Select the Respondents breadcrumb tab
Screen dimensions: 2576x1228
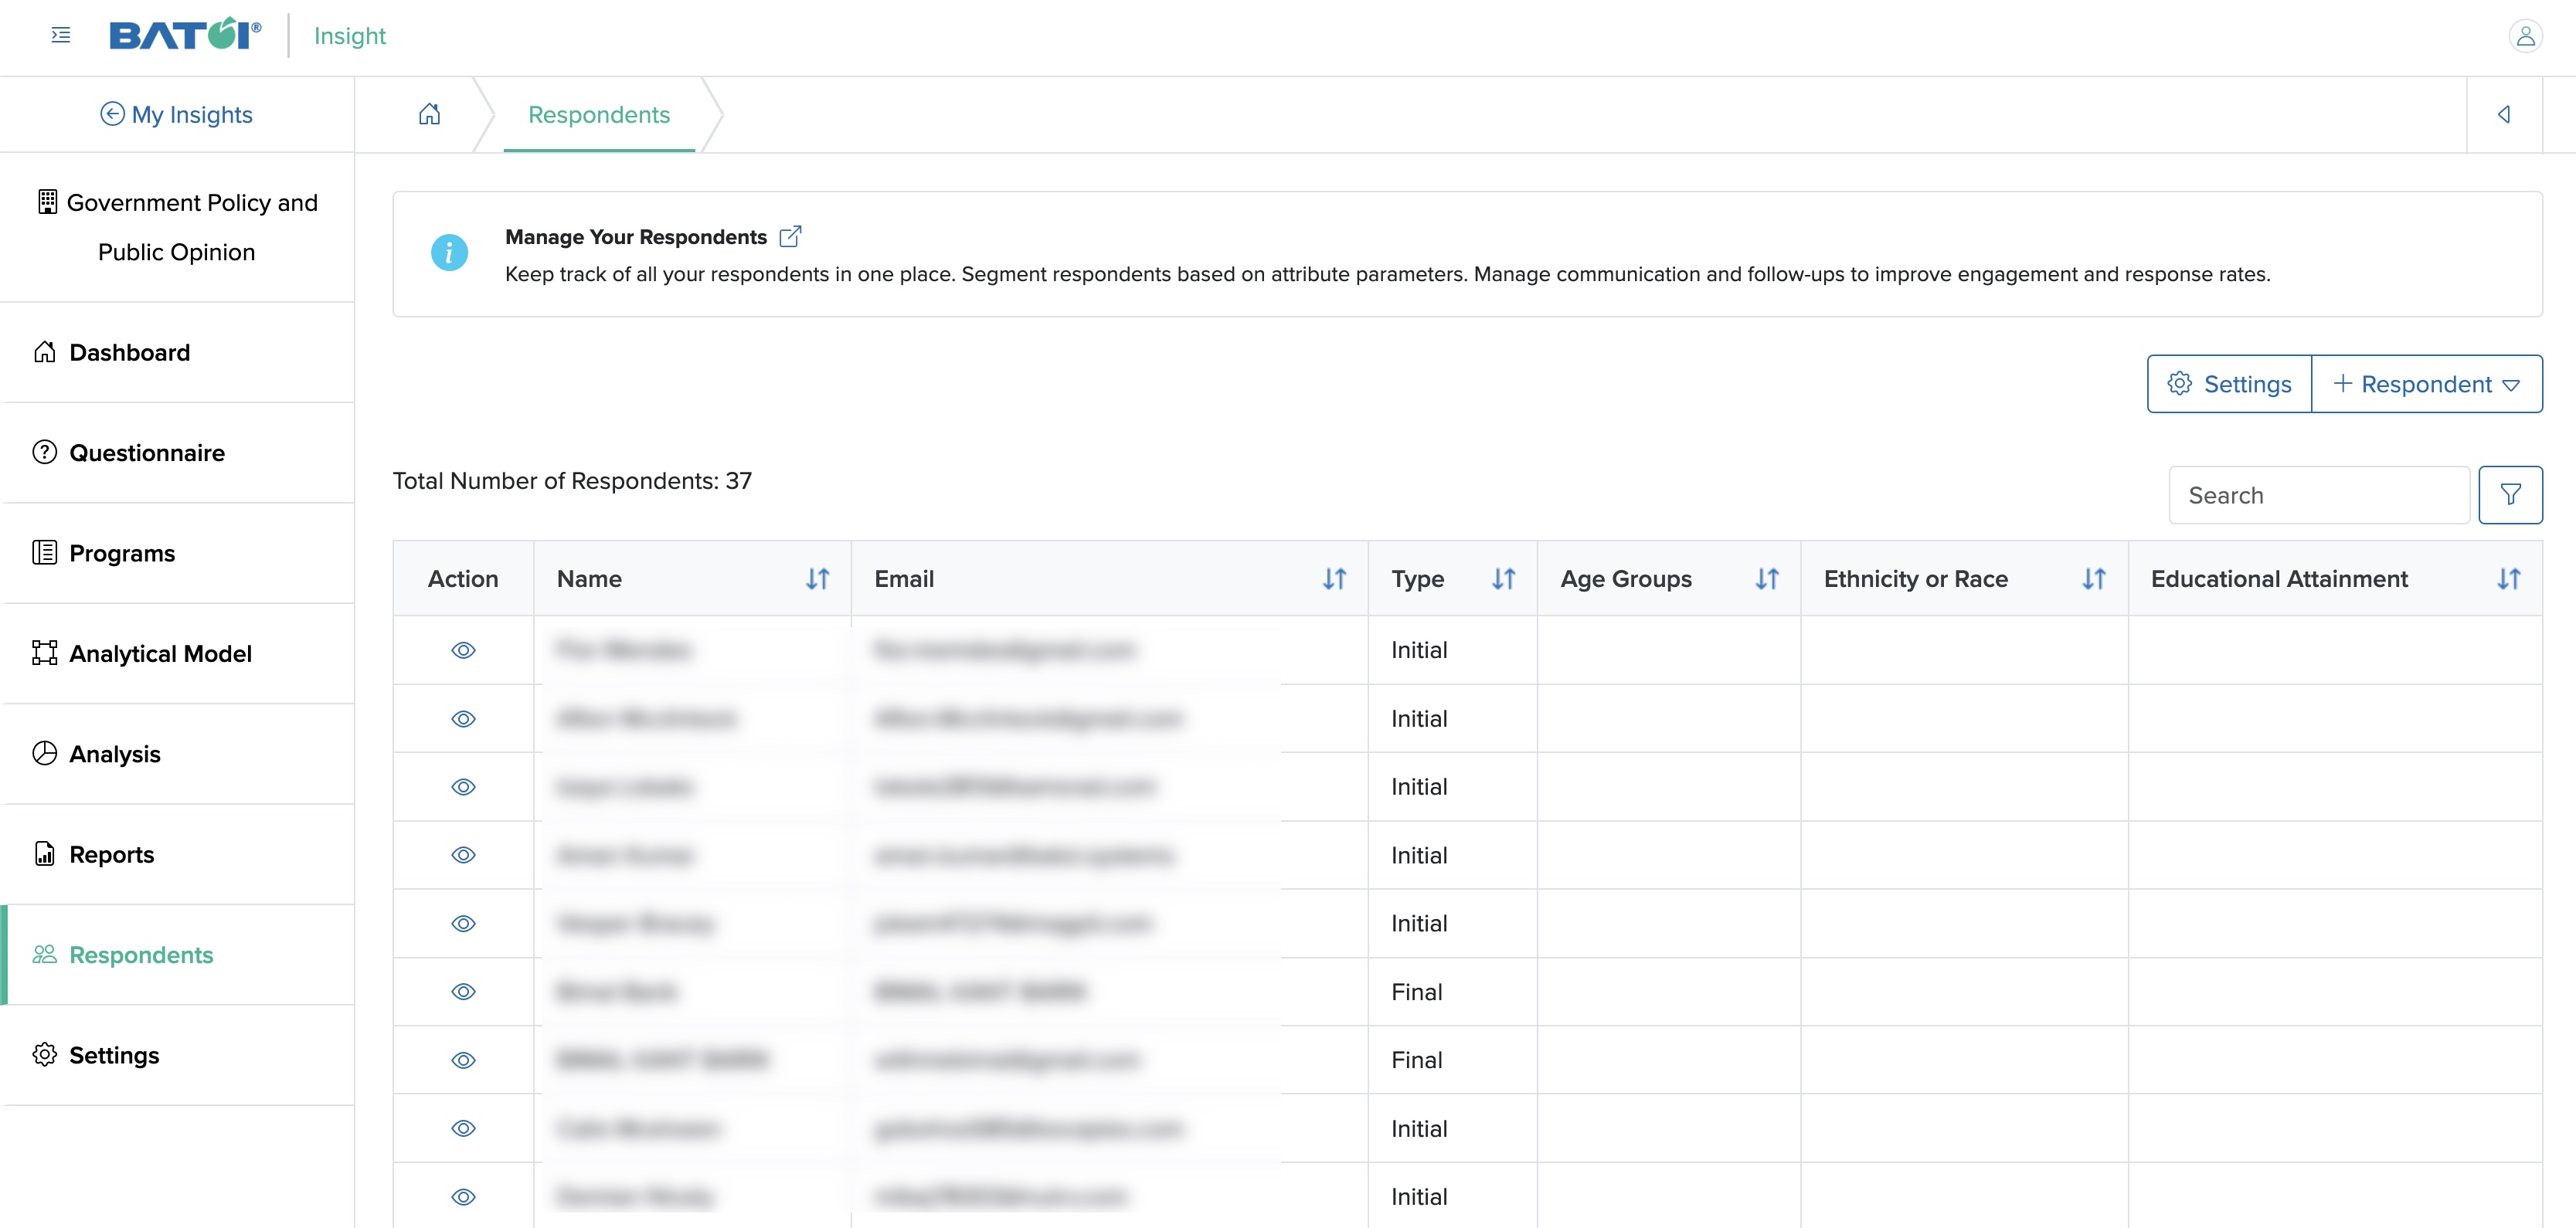pyautogui.click(x=599, y=115)
